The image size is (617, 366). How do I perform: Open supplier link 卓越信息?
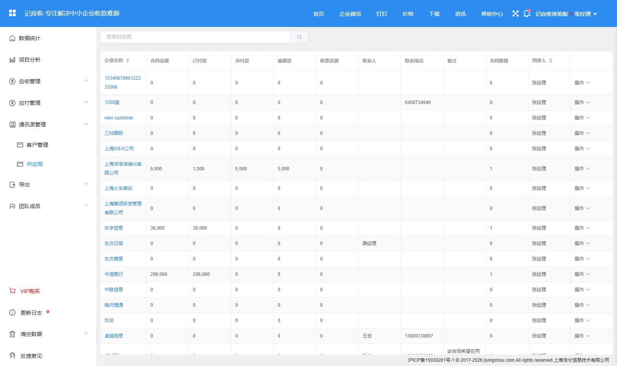point(114,336)
